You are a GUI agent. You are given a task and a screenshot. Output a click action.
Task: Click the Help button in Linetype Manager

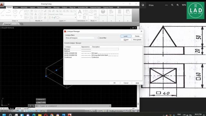tap(137, 83)
